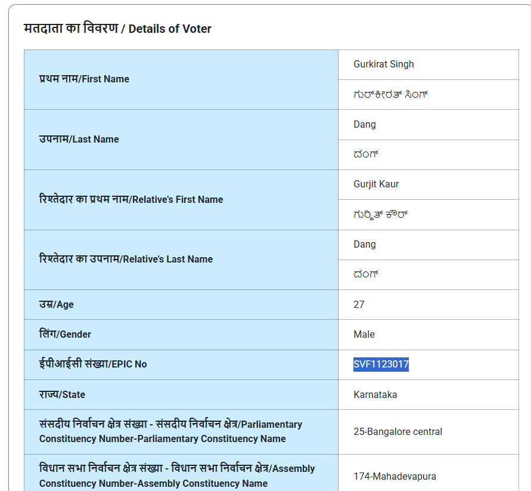Click the Kannada relative's first name text
Image resolution: width=531 pixels, height=491 pixels.
(380, 215)
